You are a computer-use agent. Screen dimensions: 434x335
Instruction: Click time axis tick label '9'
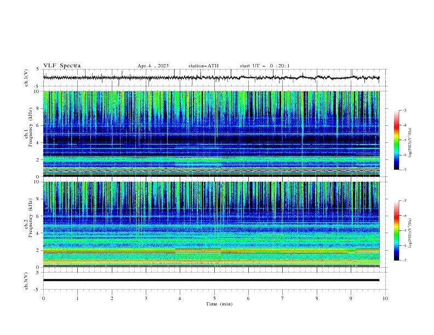(x=351, y=298)
